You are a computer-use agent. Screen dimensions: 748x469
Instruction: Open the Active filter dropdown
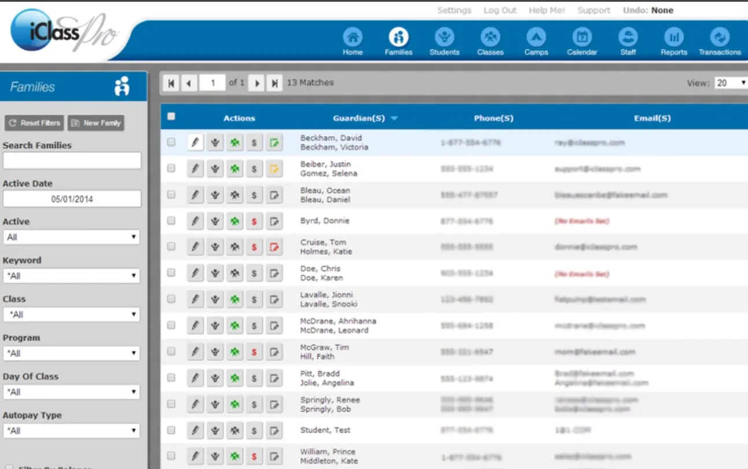coord(72,237)
